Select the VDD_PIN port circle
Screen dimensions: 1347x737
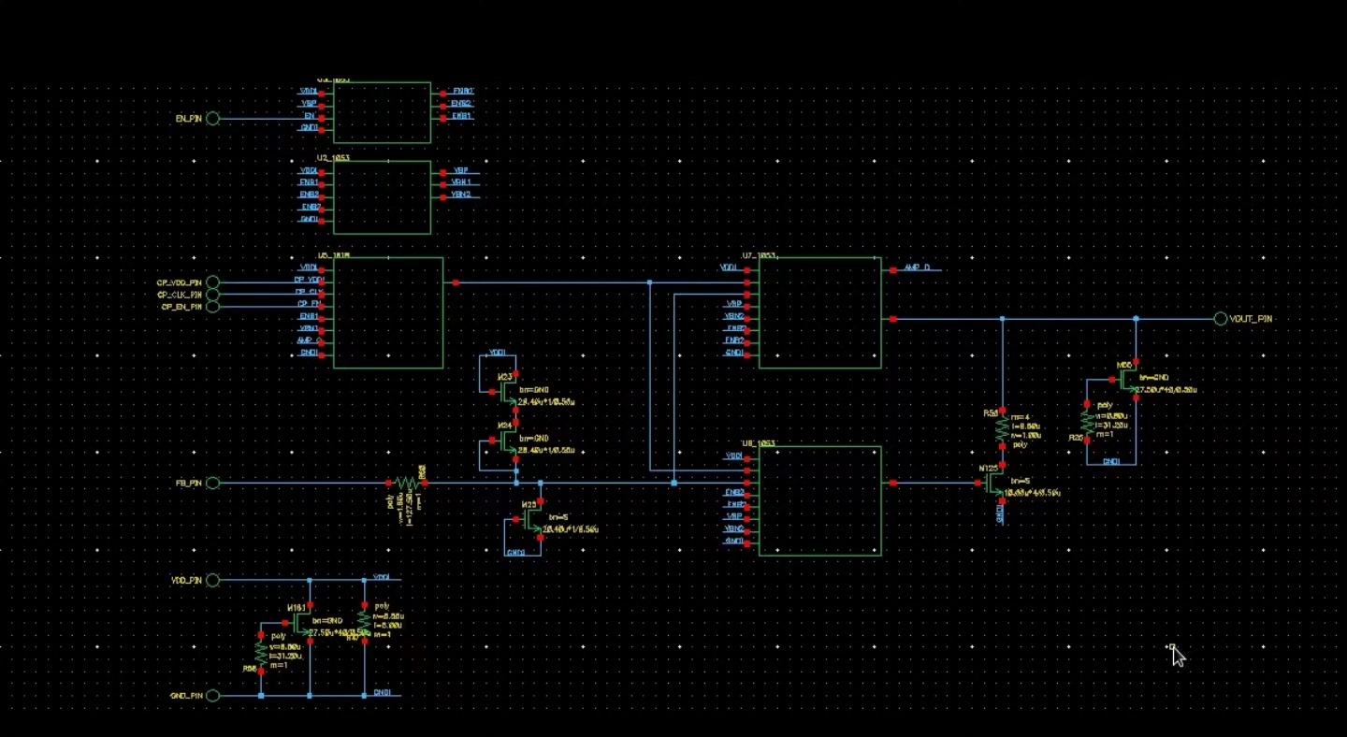point(213,581)
